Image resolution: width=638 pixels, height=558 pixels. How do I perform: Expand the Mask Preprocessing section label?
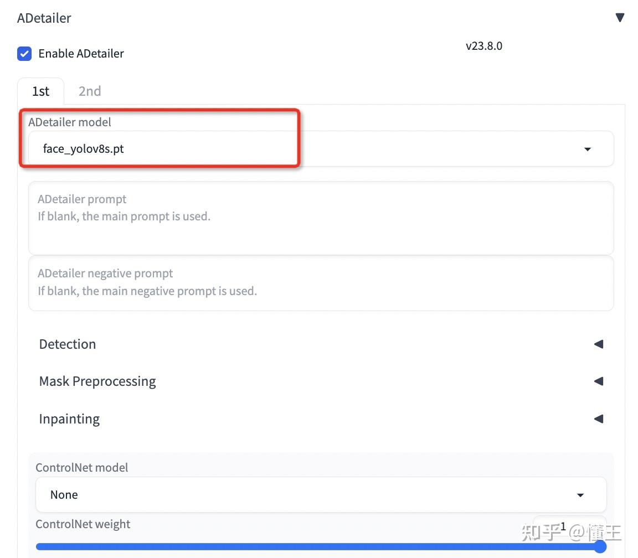(x=97, y=381)
